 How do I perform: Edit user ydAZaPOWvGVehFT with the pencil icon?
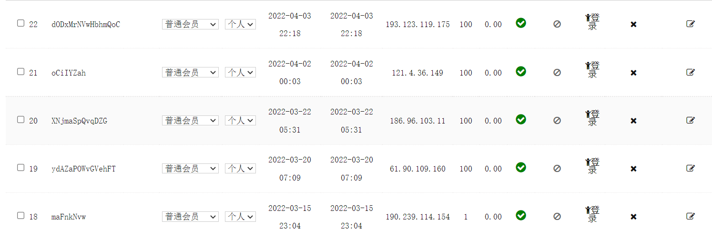point(691,168)
